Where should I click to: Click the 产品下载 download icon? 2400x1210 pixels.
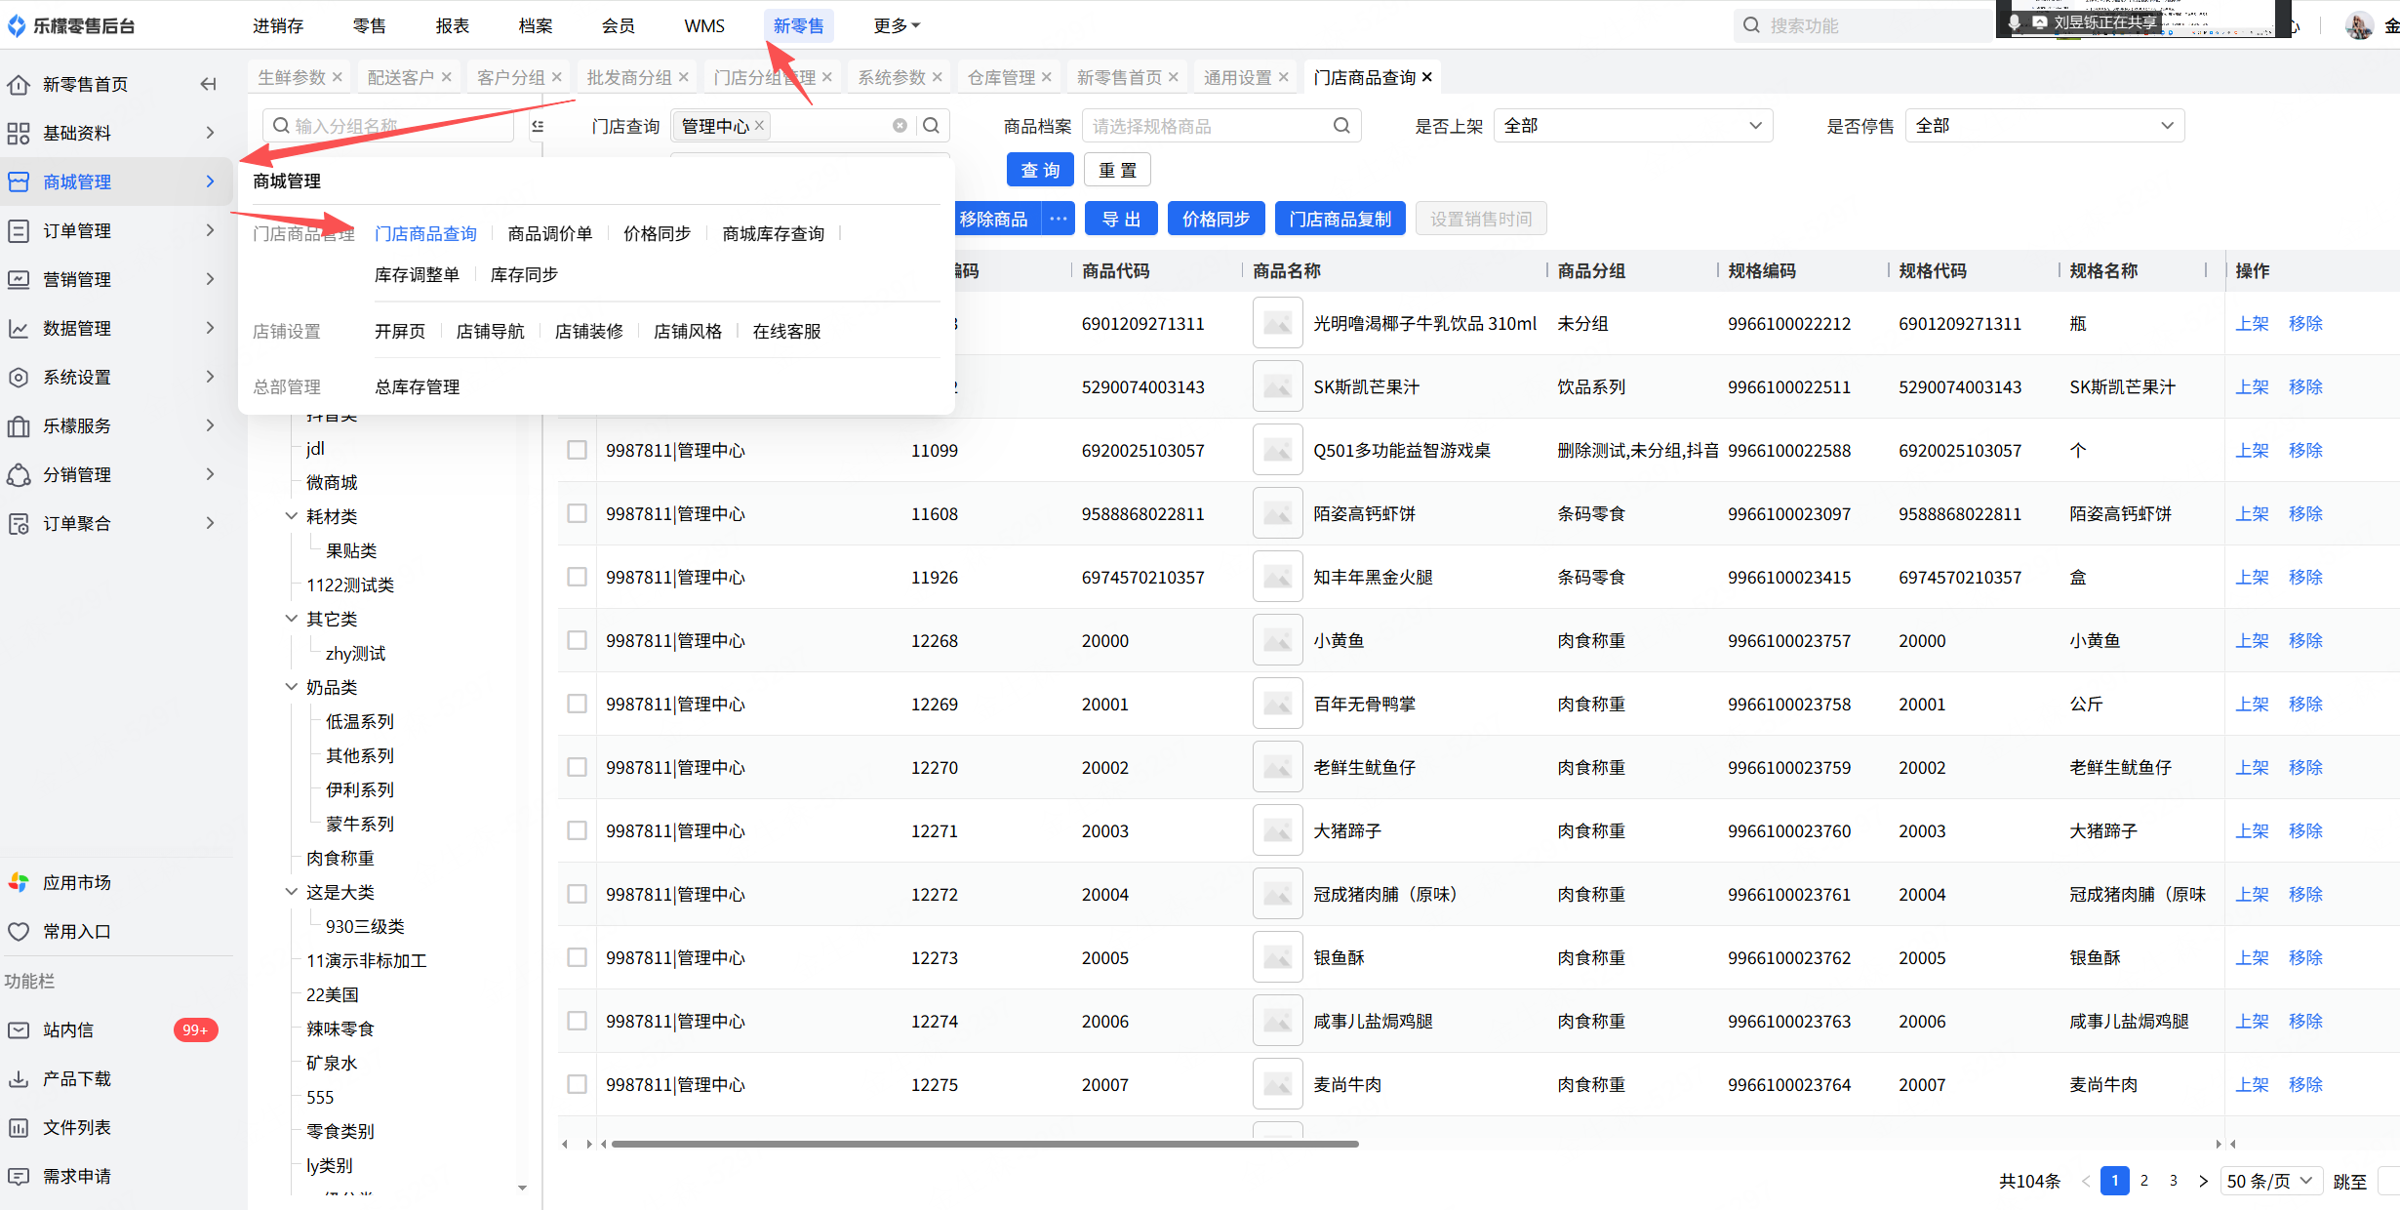click(x=19, y=1078)
